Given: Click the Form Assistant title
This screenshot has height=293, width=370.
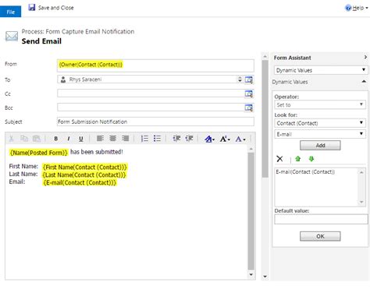Looking at the screenshot, I should pyautogui.click(x=292, y=58).
